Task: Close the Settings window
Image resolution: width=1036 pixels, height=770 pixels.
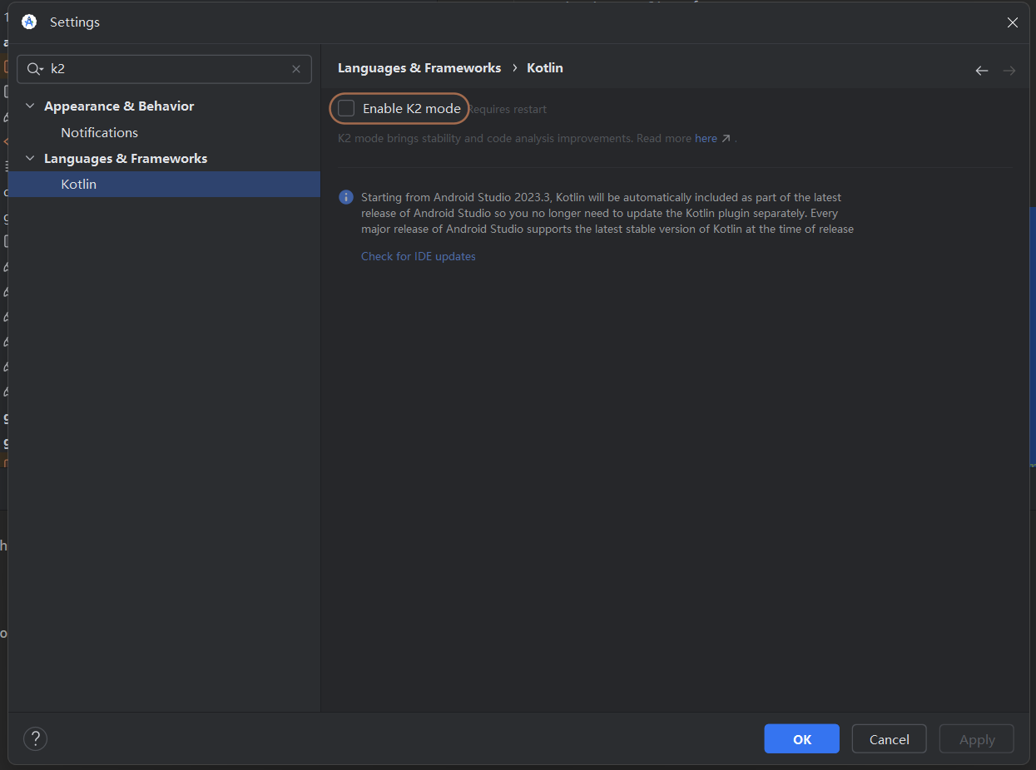Action: click(1013, 22)
